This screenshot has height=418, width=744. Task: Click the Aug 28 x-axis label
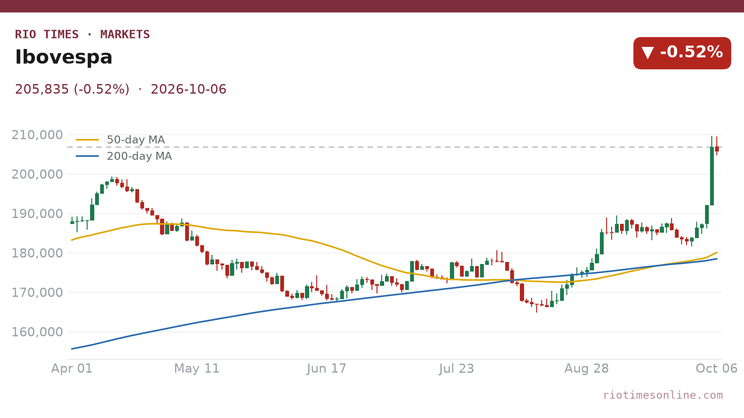point(586,369)
